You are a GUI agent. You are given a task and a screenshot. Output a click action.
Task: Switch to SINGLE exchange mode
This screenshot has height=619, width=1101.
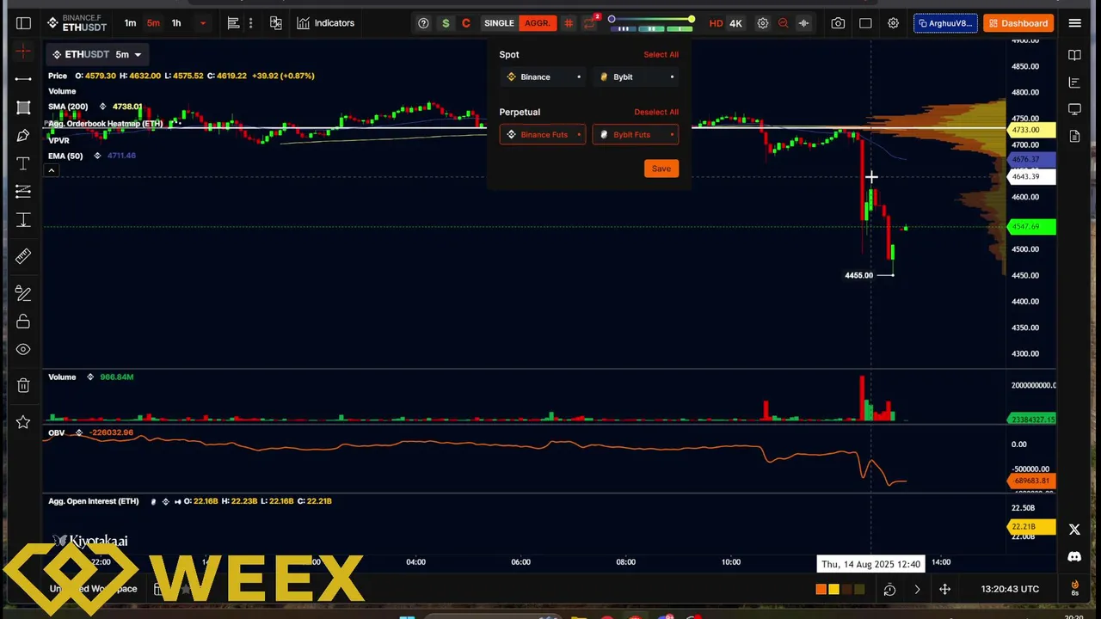tap(499, 23)
